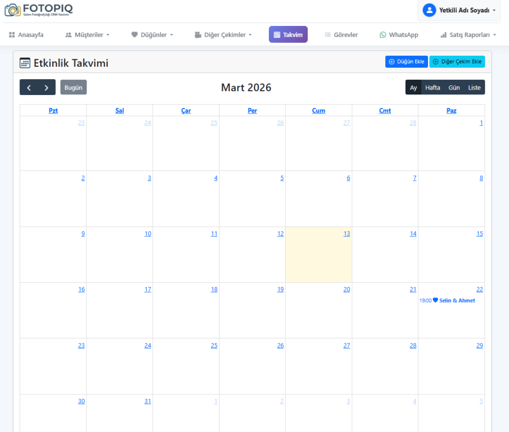Click the Görevler list icon
509x432 pixels.
(328, 35)
